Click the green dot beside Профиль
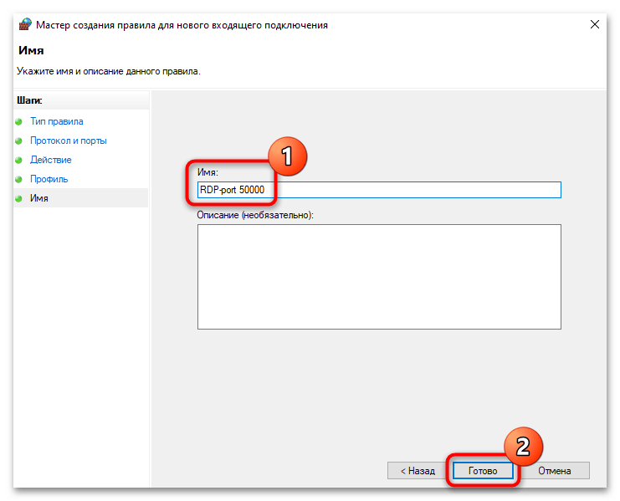The width and height of the screenshot is (620, 501). coord(18,179)
